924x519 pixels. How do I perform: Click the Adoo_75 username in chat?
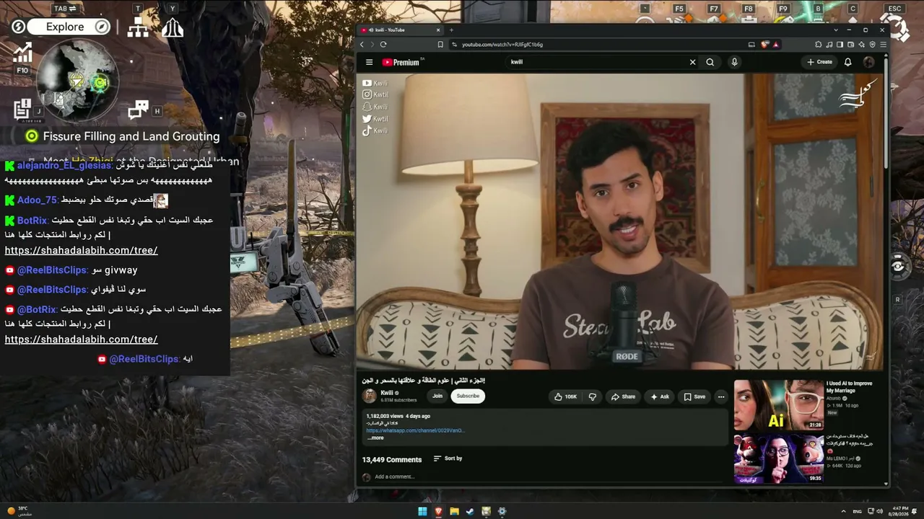37,200
